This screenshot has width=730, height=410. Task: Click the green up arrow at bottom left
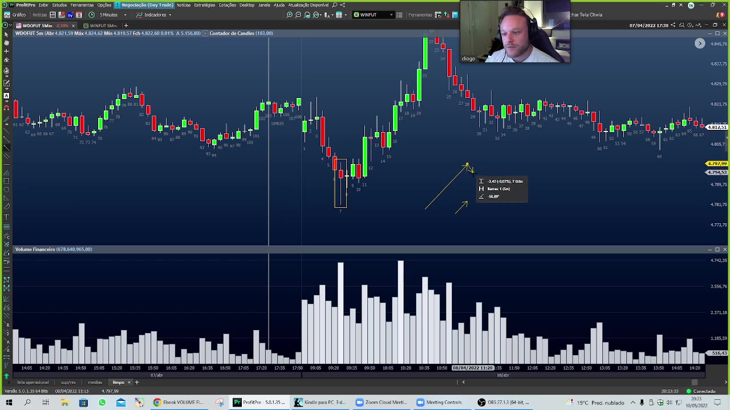7,376
